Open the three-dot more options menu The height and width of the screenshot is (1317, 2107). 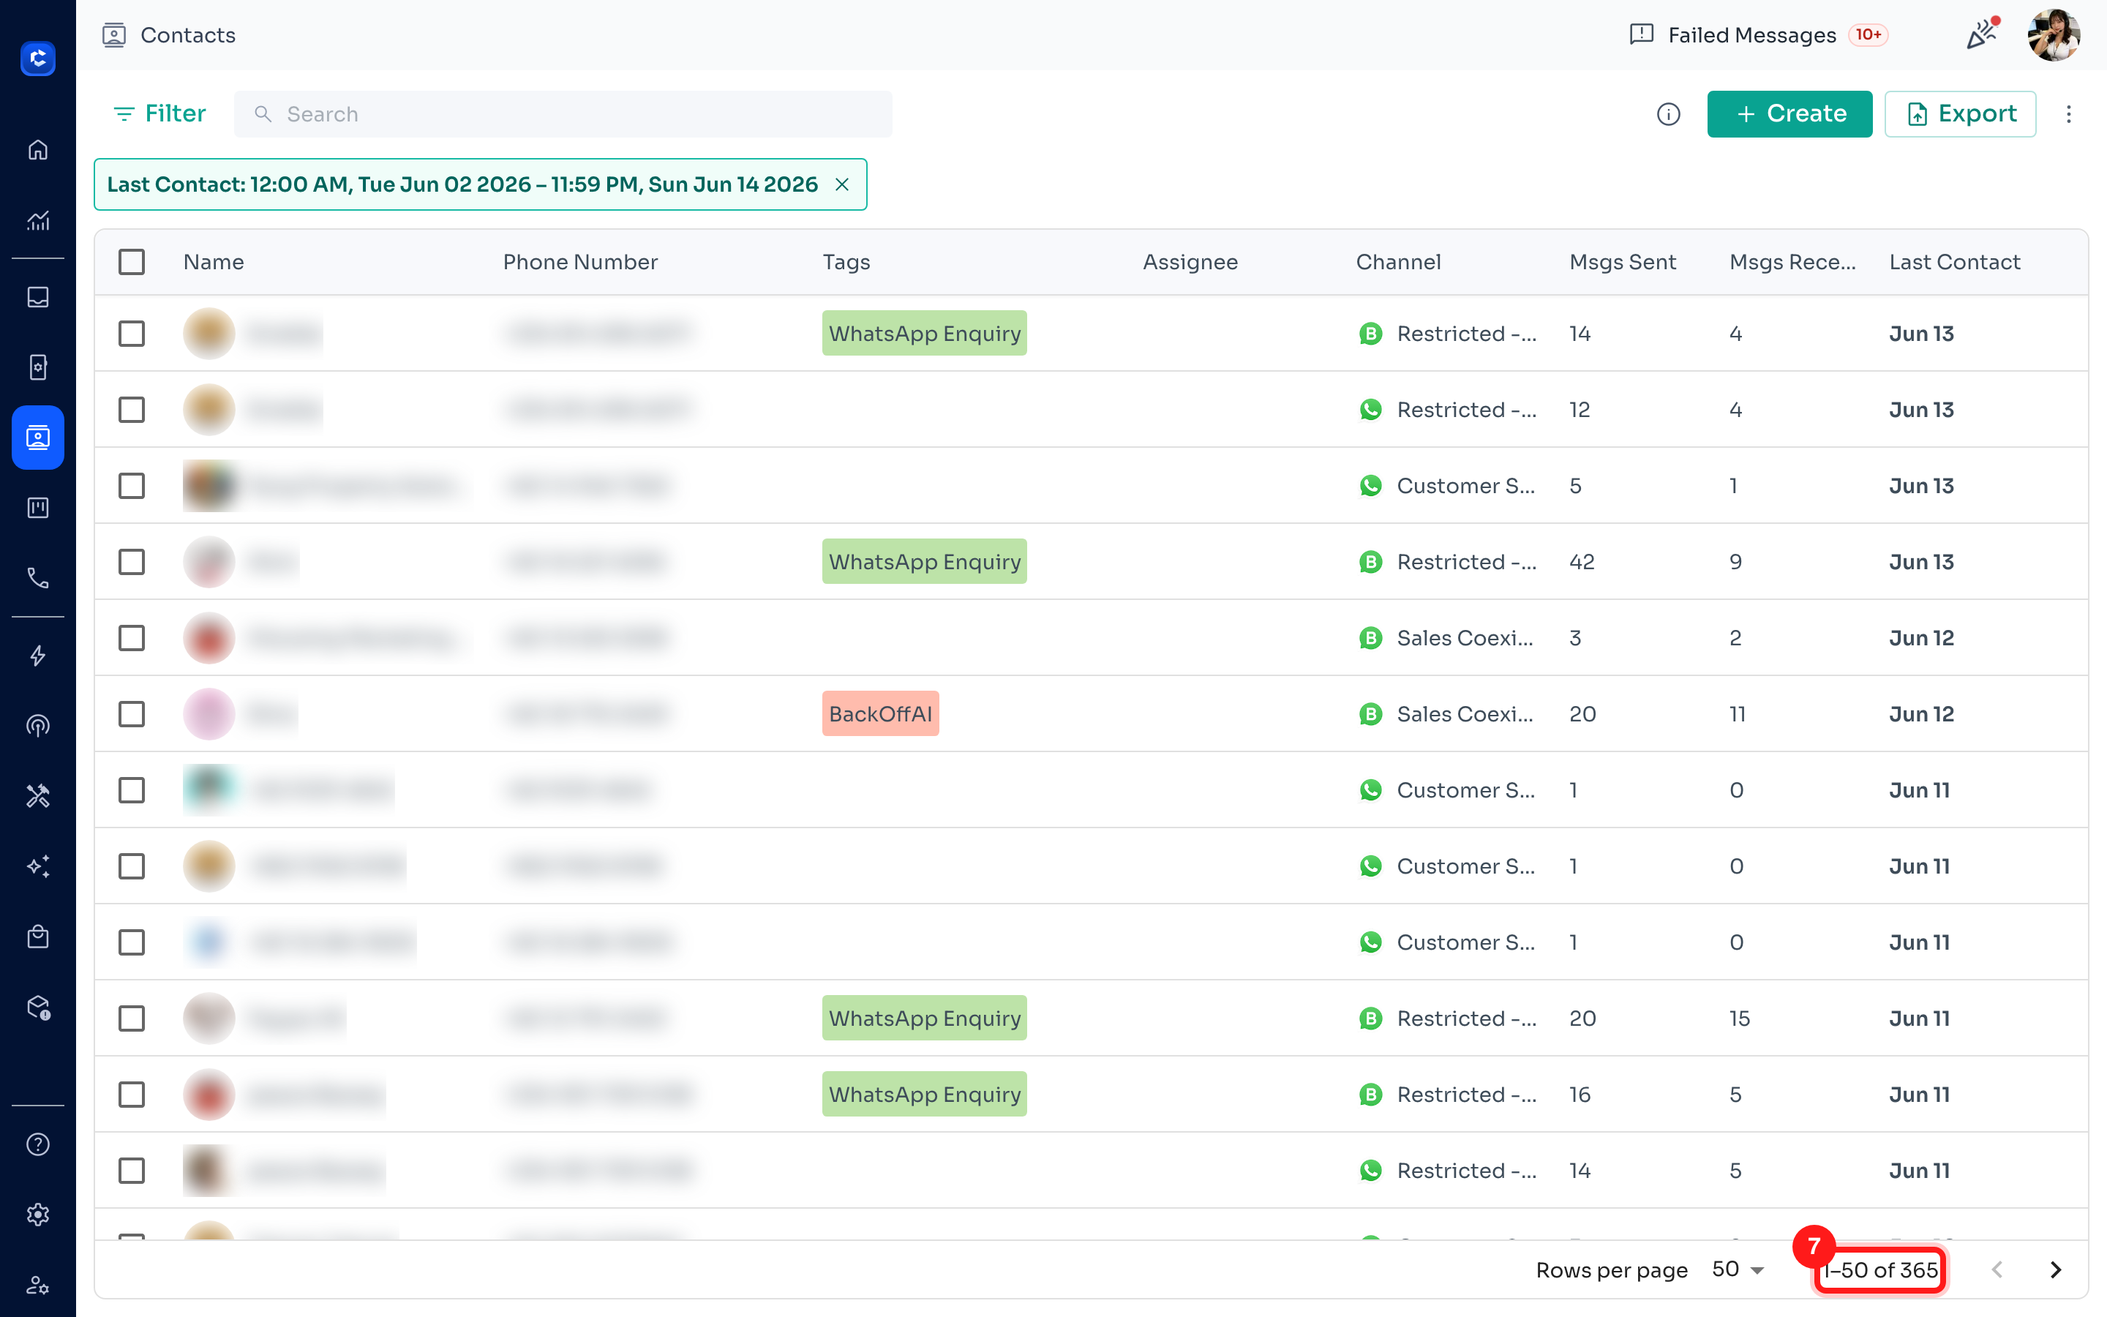[2069, 114]
